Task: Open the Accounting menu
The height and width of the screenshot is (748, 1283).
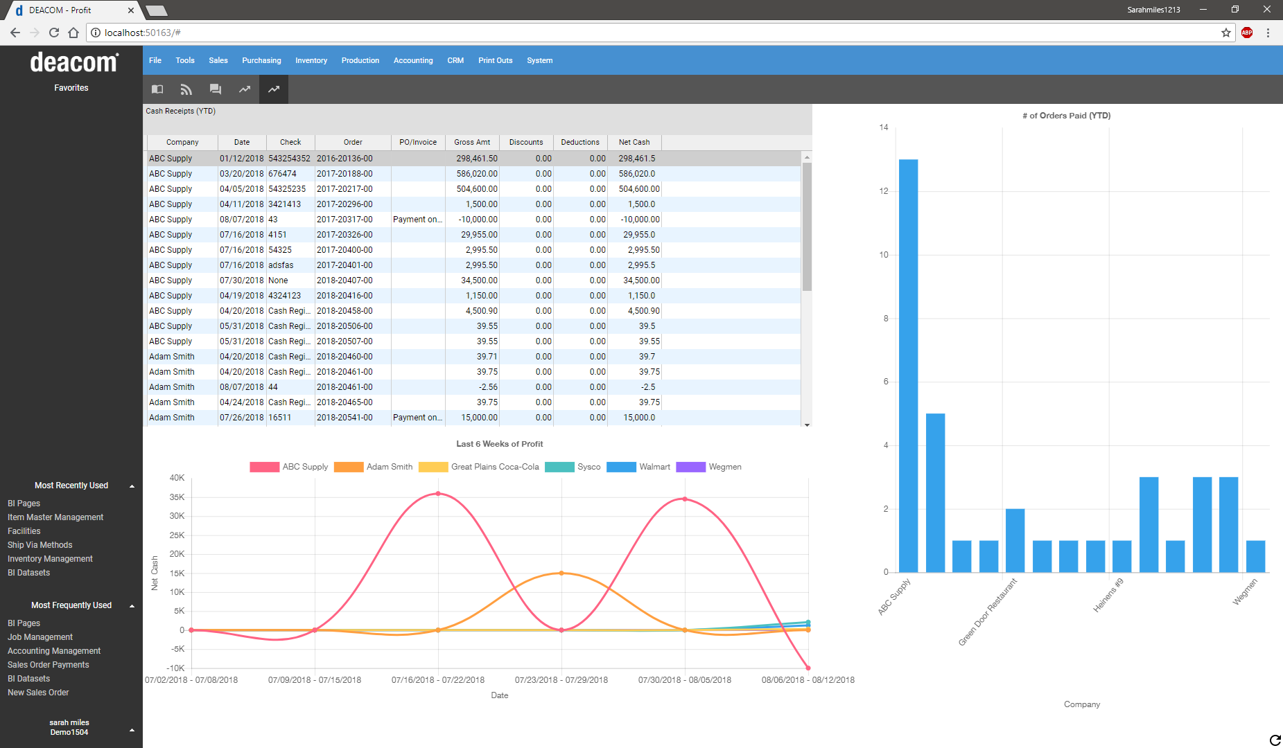Action: click(x=413, y=60)
